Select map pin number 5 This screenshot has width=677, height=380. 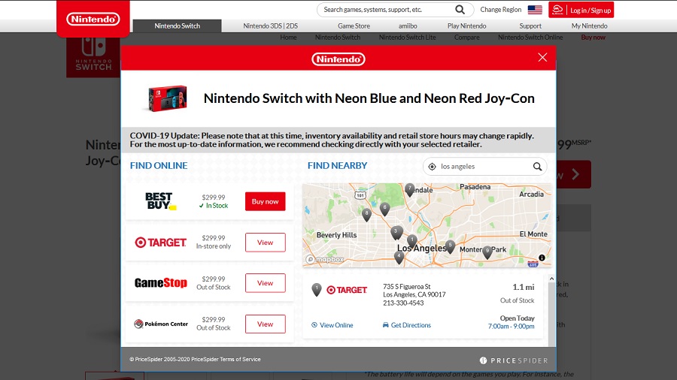pyautogui.click(x=451, y=246)
